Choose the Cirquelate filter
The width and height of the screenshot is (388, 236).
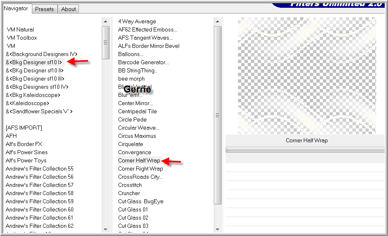pyautogui.click(x=130, y=144)
